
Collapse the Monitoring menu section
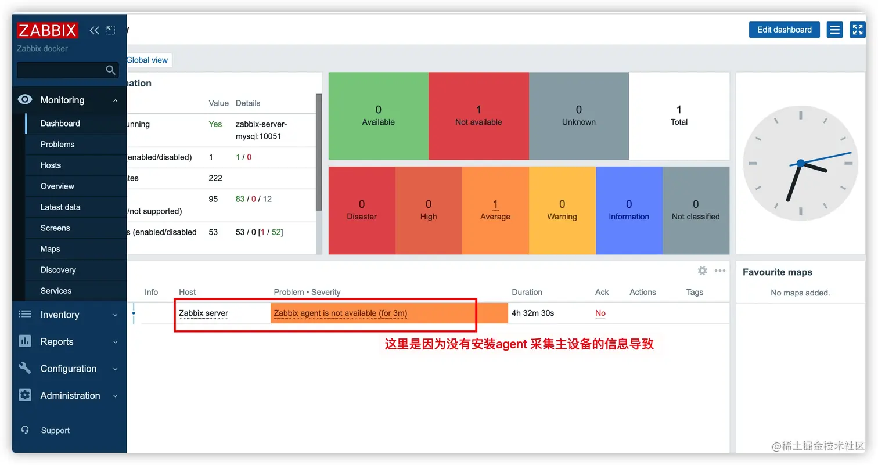point(115,100)
